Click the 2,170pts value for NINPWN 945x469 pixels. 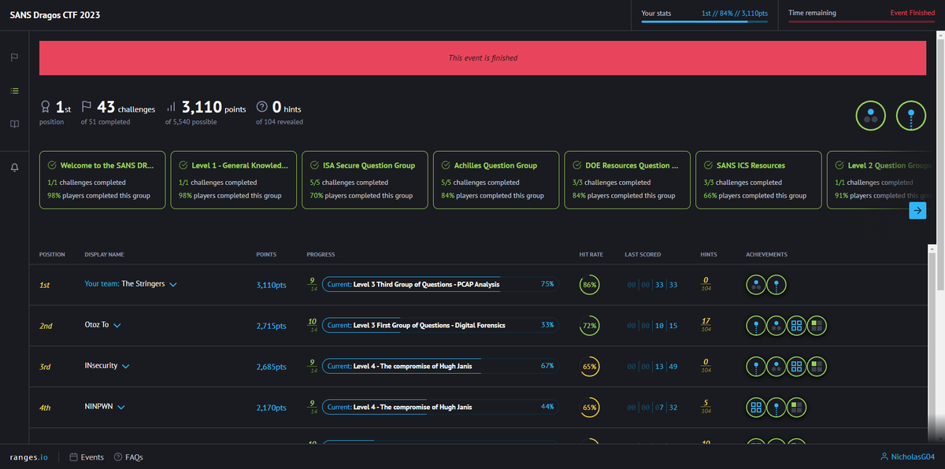coord(272,407)
